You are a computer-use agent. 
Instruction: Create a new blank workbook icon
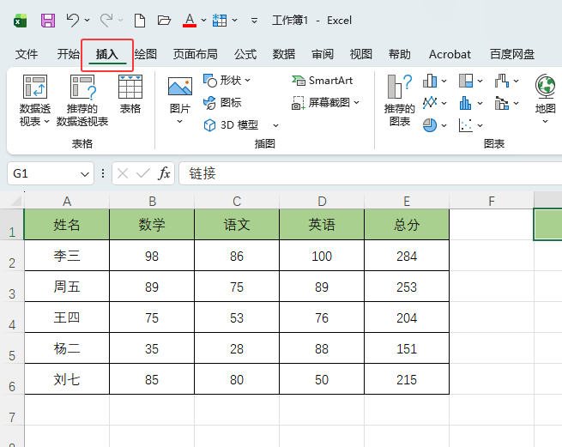[x=139, y=21]
